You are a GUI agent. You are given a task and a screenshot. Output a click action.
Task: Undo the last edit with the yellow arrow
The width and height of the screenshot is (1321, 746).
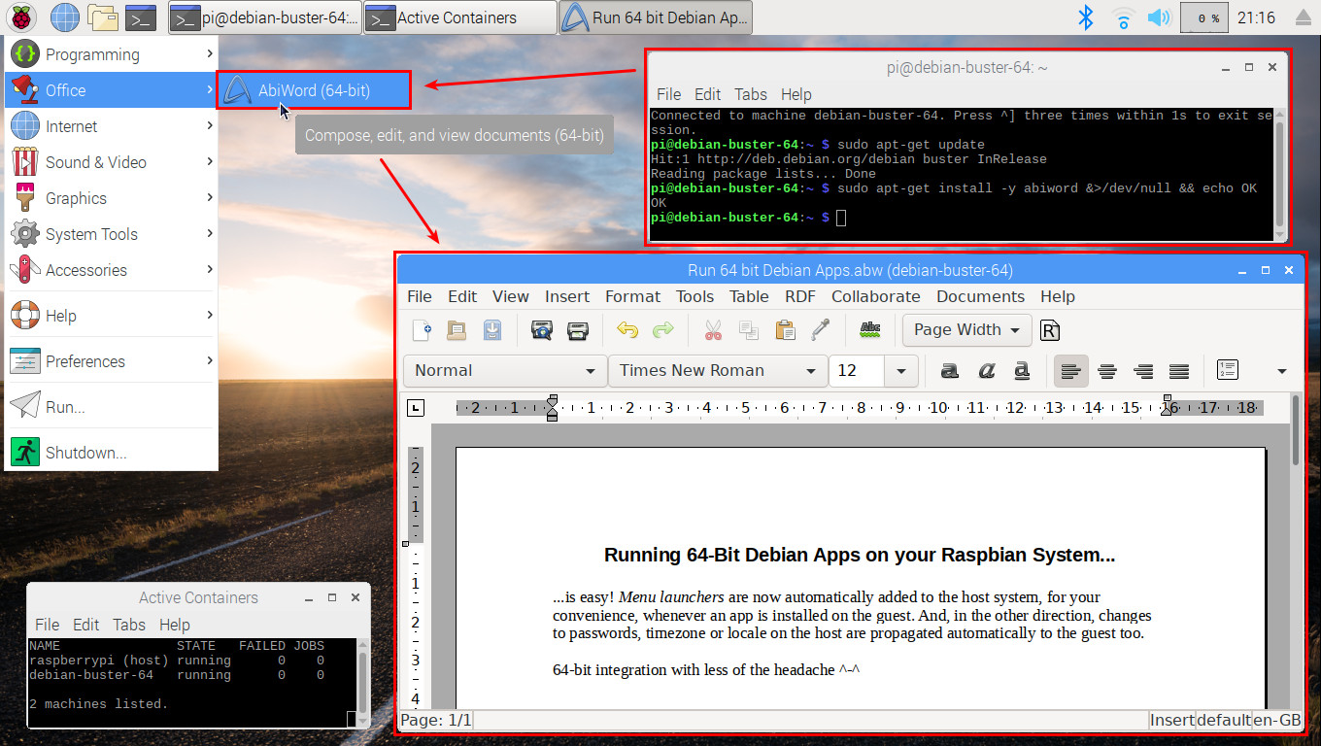point(627,330)
